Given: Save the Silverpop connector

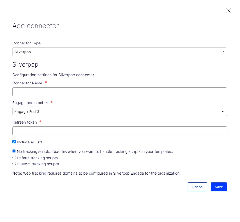Looking at the screenshot, I should coord(219,187).
